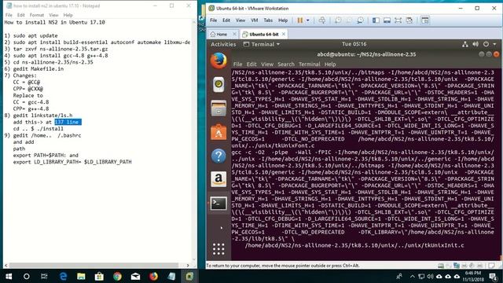The image size is (503, 283).
Task: Open the terminal window Edit menu
Action: tap(251, 64)
